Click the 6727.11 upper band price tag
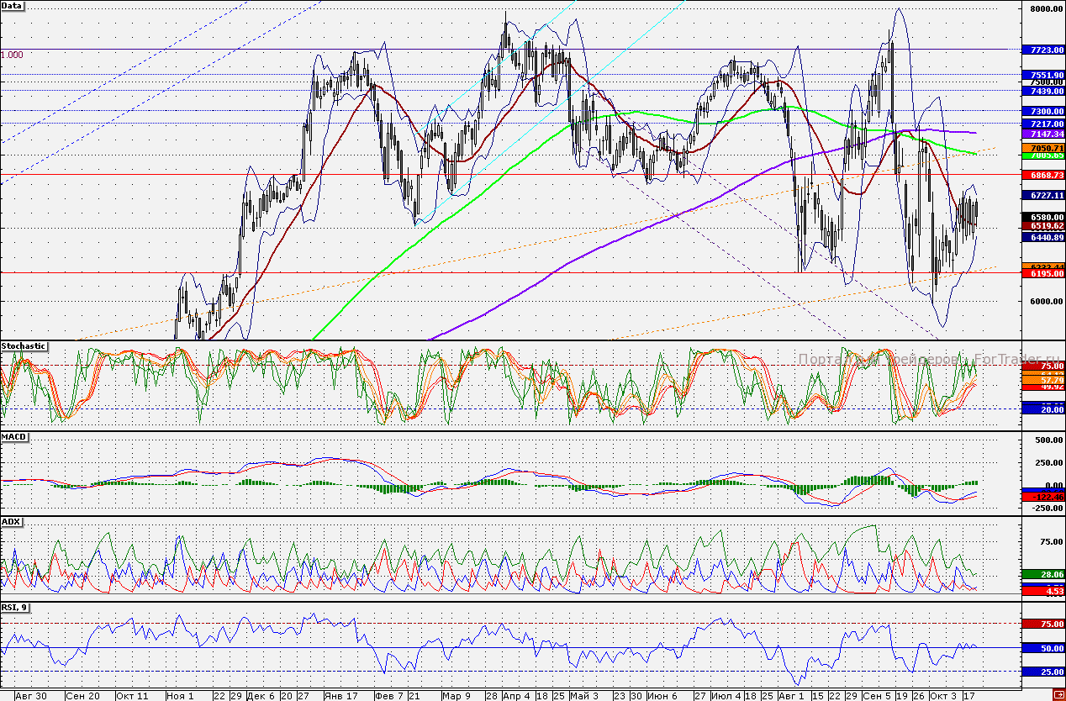 click(x=1042, y=195)
